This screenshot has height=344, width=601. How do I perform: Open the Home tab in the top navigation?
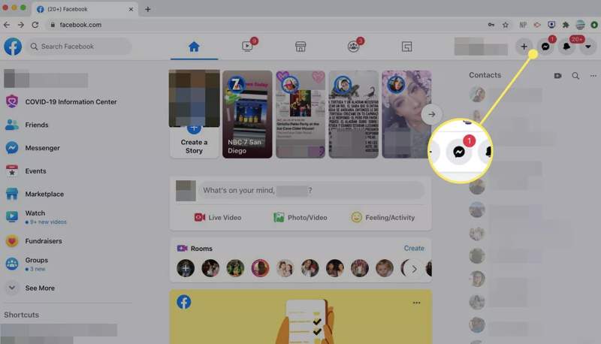(194, 47)
